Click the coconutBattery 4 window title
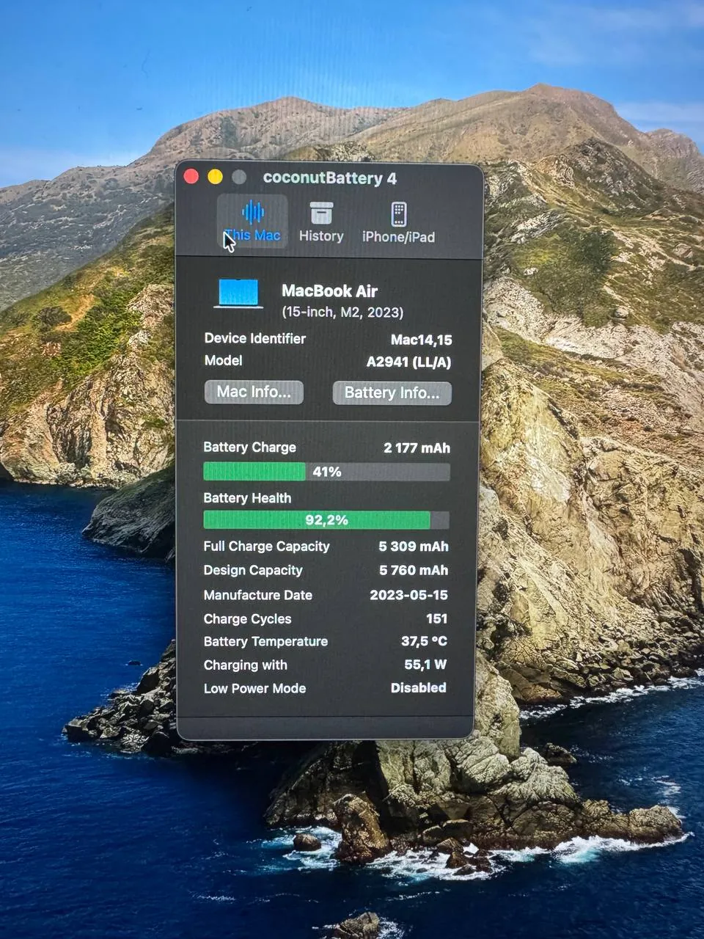The image size is (704, 939). coord(329,178)
